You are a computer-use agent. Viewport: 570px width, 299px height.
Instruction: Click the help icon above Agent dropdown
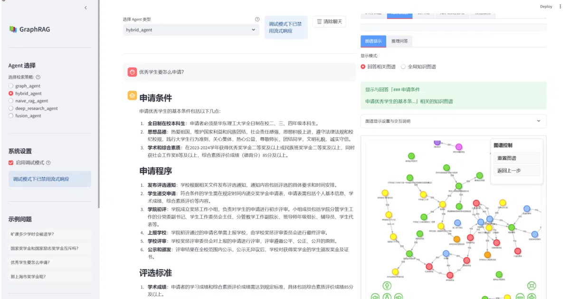(257, 19)
